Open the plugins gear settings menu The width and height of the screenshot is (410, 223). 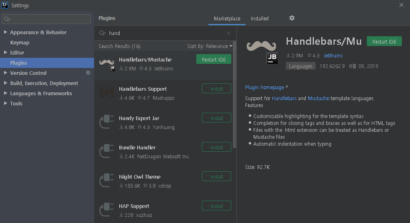[x=292, y=18]
